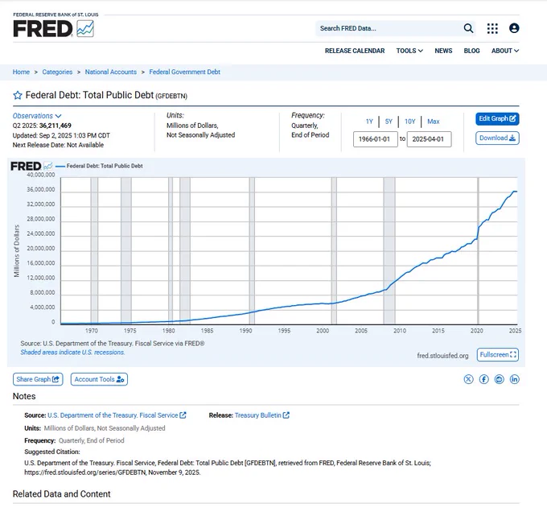
Task: Open the Tools menu dropdown
Action: coord(409,51)
